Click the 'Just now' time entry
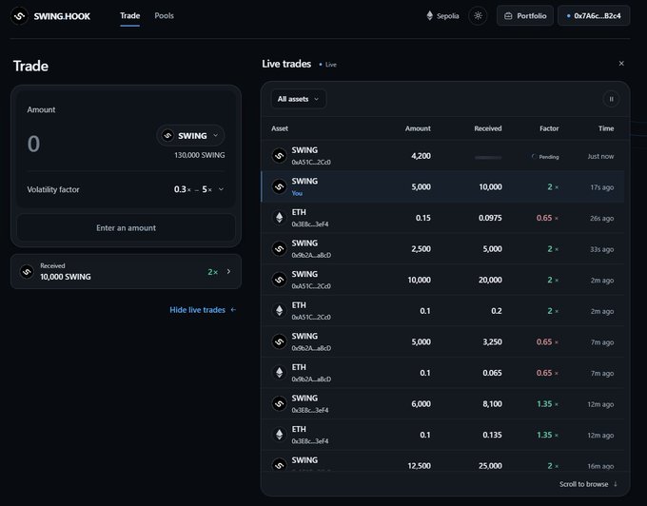The height and width of the screenshot is (506, 647). [600, 156]
